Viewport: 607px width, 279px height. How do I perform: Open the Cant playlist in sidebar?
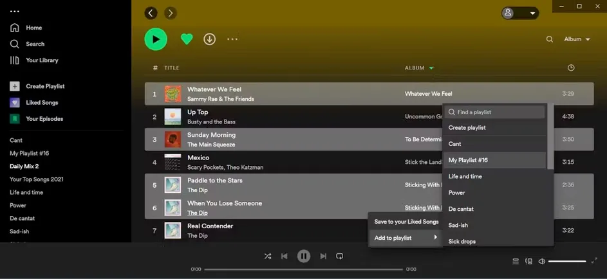point(16,140)
